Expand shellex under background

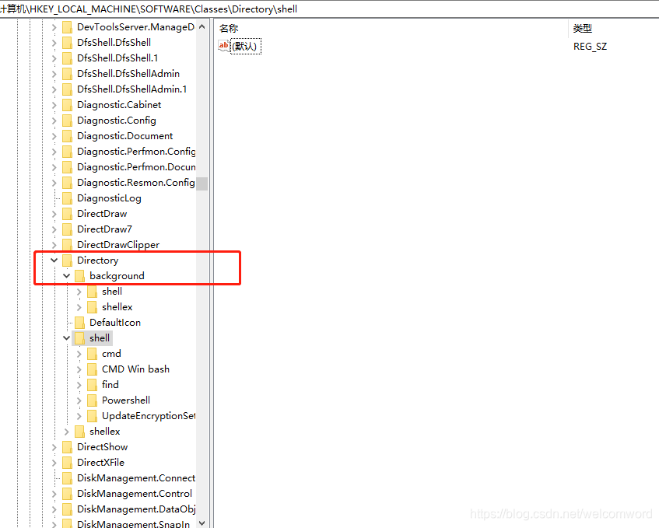click(79, 307)
